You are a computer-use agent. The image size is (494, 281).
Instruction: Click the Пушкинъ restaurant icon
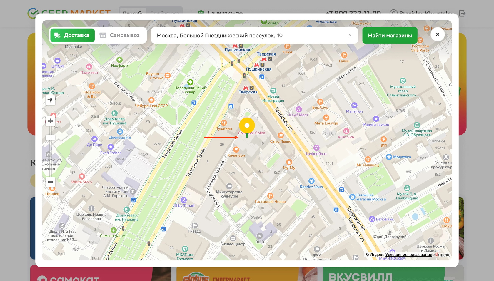click(x=224, y=123)
